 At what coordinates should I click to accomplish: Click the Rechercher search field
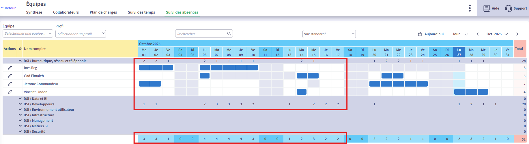click(201, 34)
